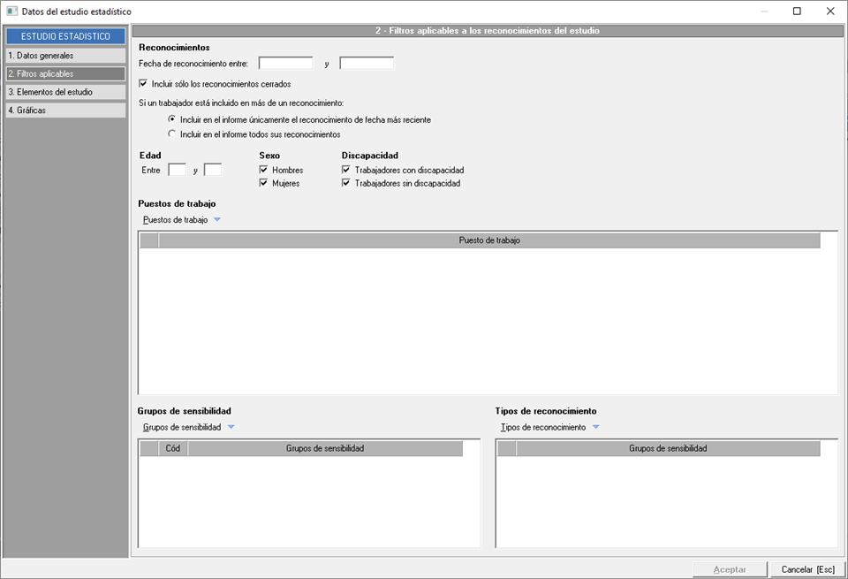The image size is (848, 579).
Task: Toggle 'Trabajadores sin discapacidad' checkbox
Action: coord(346,183)
